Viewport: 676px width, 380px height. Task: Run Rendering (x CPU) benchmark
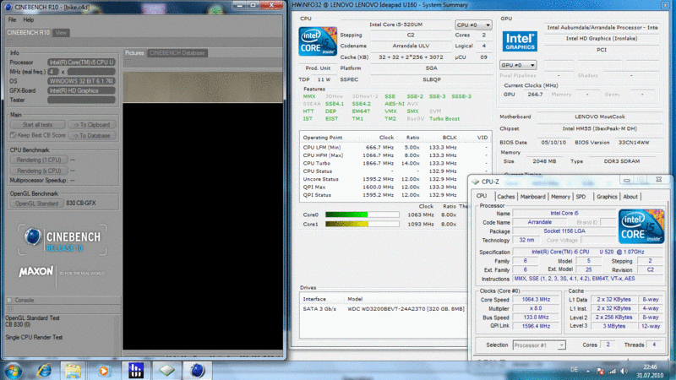[x=39, y=171]
